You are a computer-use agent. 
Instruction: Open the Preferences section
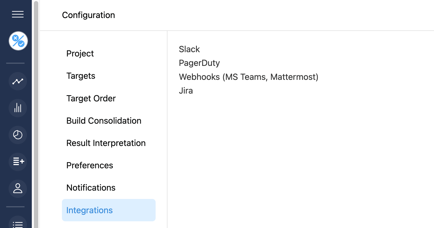pyautogui.click(x=90, y=165)
